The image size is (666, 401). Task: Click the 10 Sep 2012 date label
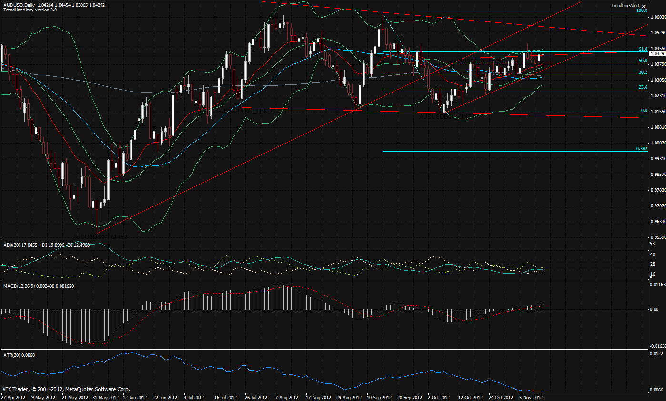[379, 397]
